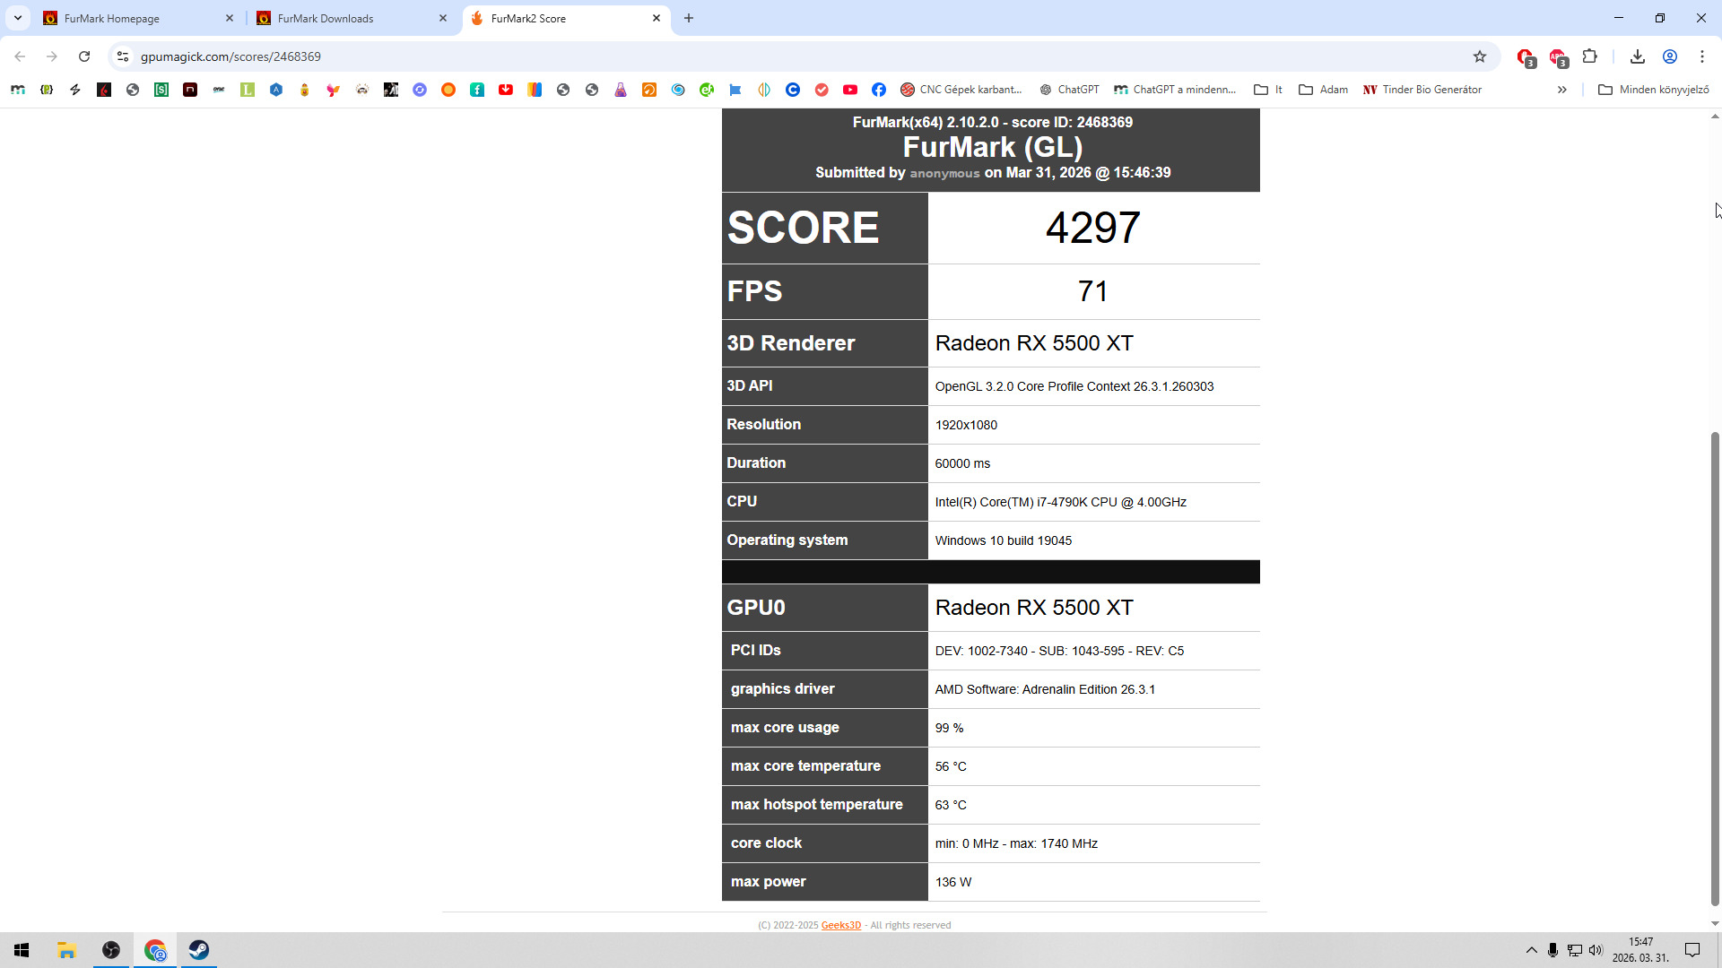
Task: Open Chrome downloads icon
Action: point(1638,56)
